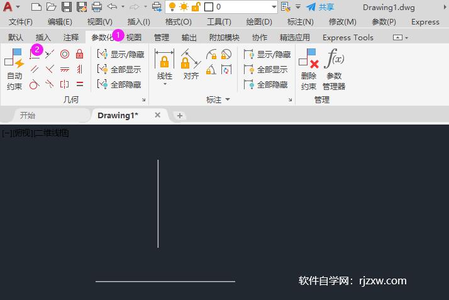Click the [俯视] viewport view control
Screen dimensions: 449x300
tap(22, 133)
